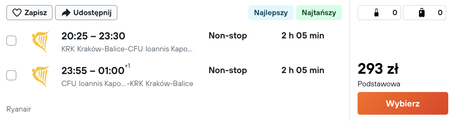Image resolution: width=452 pixels, height=121 pixels.
Task: Share the itinerary via Udostępnij
Action: [86, 13]
